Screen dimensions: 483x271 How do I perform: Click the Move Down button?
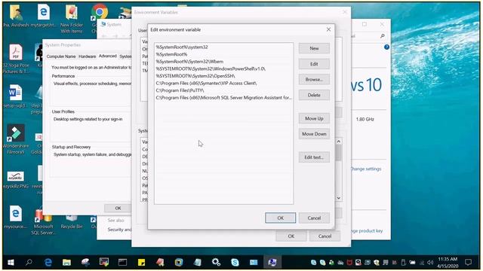[x=314, y=134]
